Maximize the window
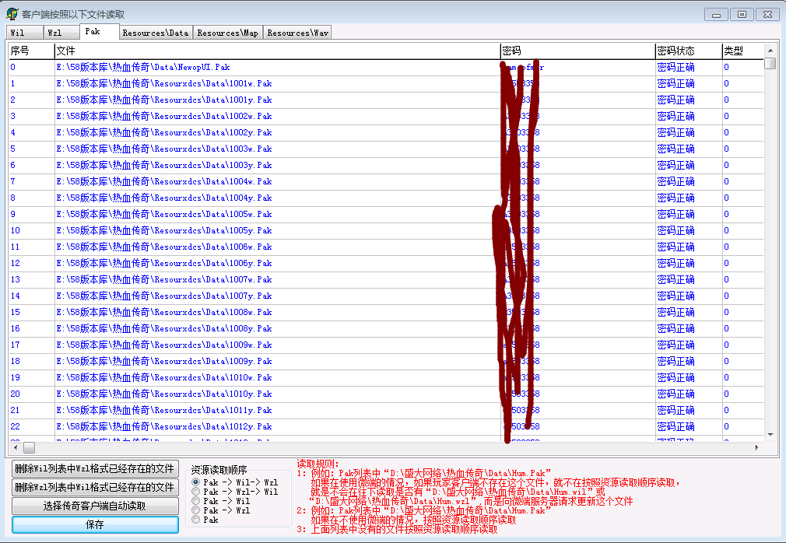Image resolution: width=786 pixels, height=543 pixels. click(742, 15)
